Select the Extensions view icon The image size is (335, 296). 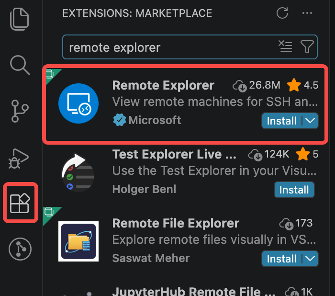point(20,203)
